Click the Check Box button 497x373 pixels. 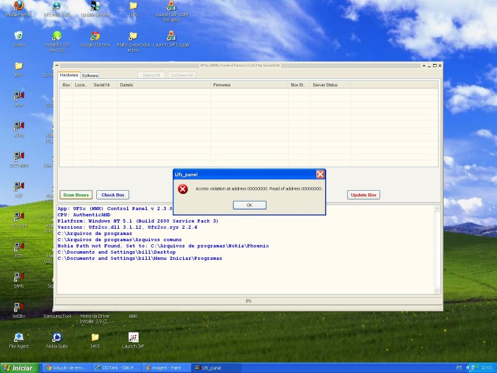[112, 195]
